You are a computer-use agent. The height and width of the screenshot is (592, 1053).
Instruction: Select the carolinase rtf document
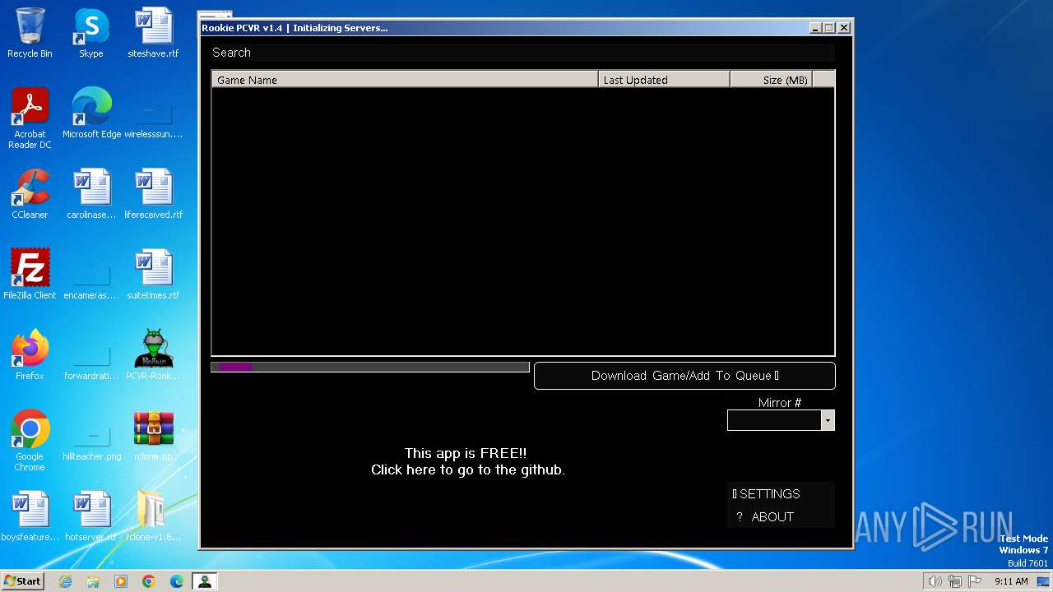(x=91, y=194)
